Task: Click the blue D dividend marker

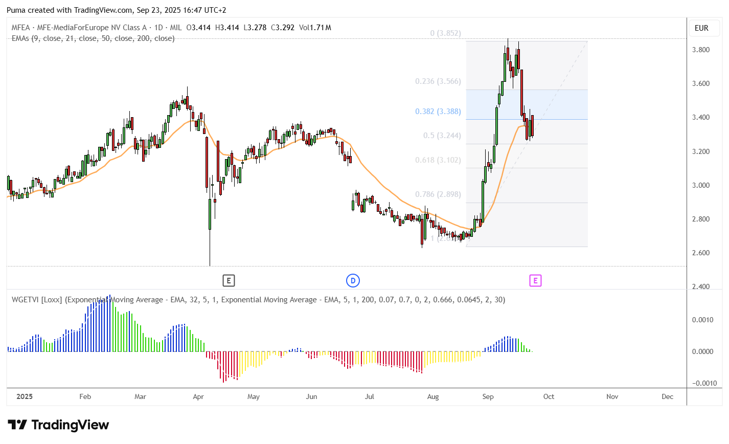Action: (x=353, y=280)
